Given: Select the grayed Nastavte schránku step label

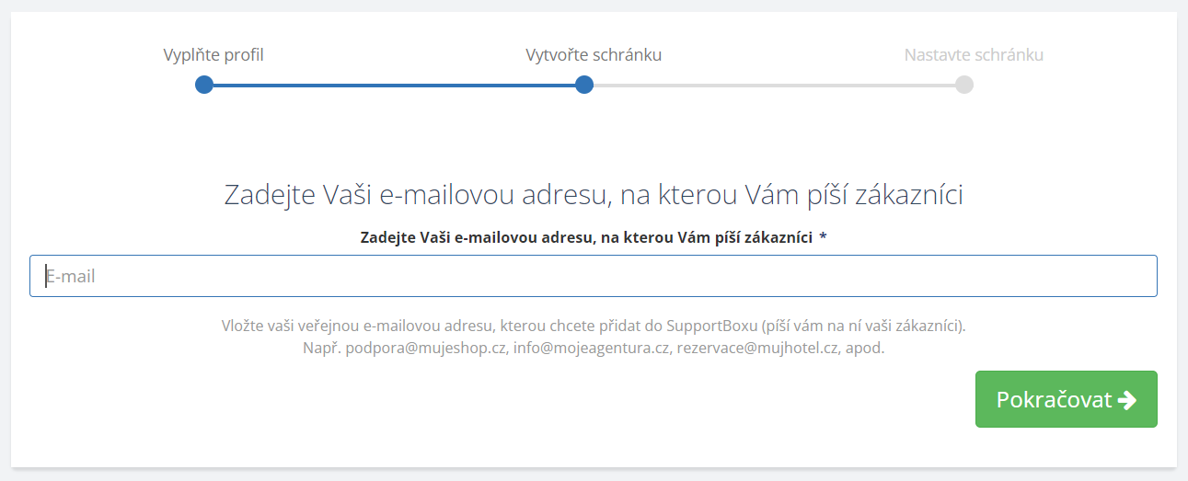Looking at the screenshot, I should click(974, 55).
